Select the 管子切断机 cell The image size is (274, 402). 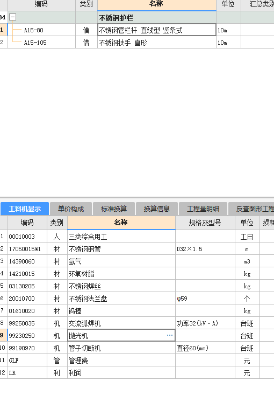pyautogui.click(x=121, y=348)
